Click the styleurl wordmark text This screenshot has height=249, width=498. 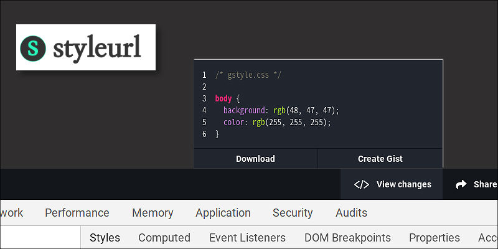tap(97, 49)
